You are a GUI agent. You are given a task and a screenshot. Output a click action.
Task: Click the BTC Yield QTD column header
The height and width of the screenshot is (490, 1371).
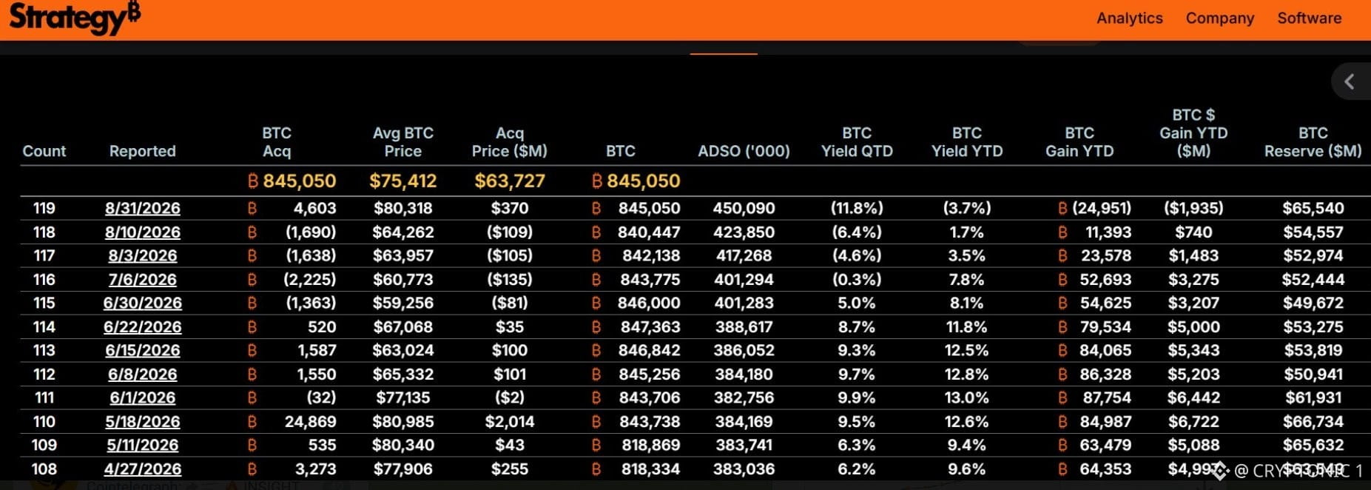pyautogui.click(x=857, y=142)
